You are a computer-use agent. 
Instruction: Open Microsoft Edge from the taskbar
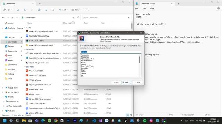pyautogui.click(x=43, y=121)
